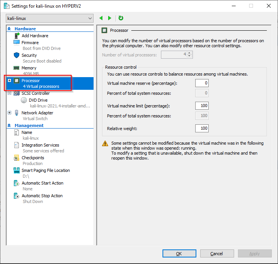The width and height of the screenshot is (278, 264).
Task: Select the DVD Drive entry
Action: coord(38,100)
